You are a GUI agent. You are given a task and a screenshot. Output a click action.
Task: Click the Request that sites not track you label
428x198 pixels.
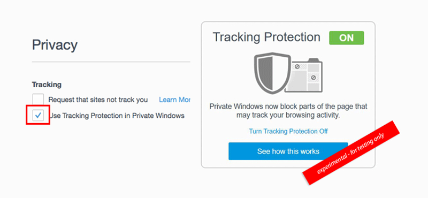tap(98, 100)
